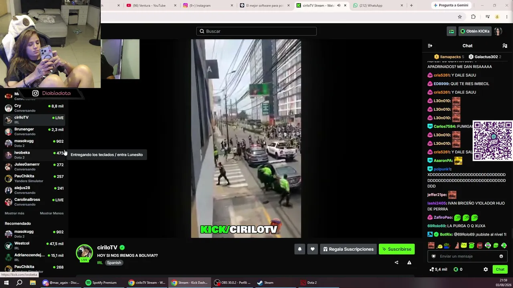
Task: Open the JulesGamerrr channel in the sidebar
Action: [34, 166]
